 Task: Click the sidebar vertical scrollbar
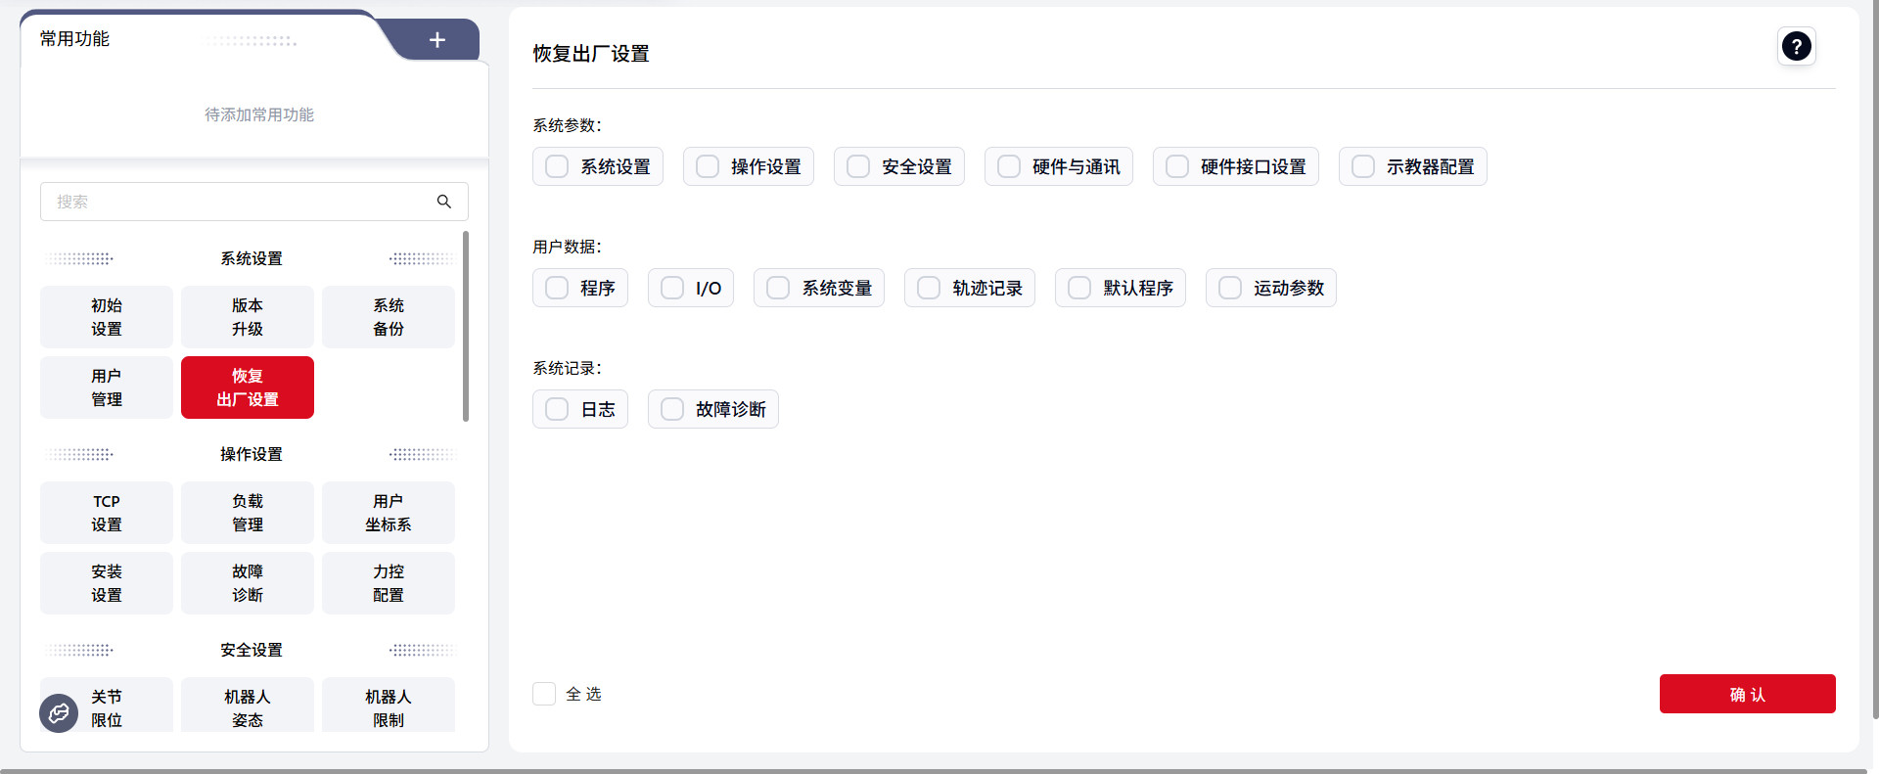pos(466,326)
